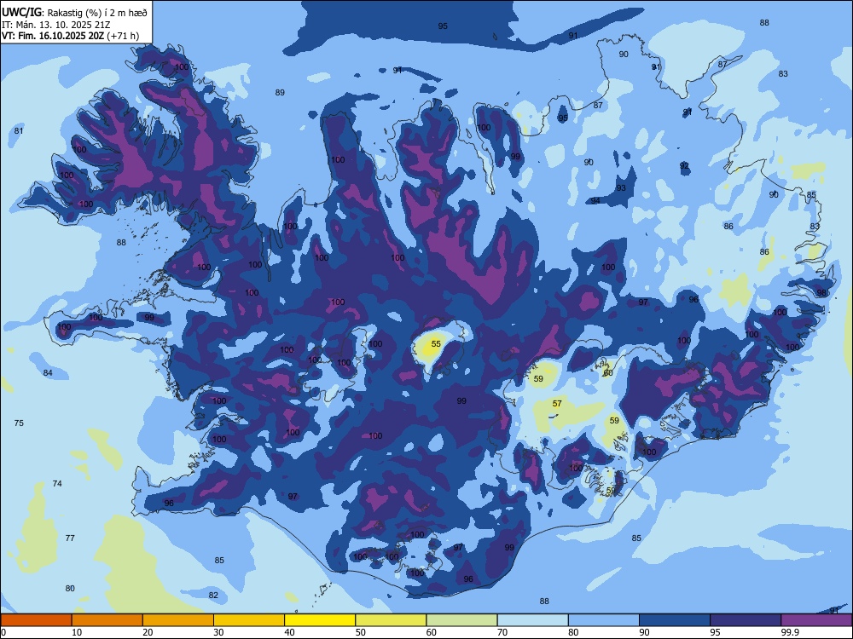853x639 pixels.
Task: Select the '81' value off the Westfjords
Action: (x=19, y=131)
